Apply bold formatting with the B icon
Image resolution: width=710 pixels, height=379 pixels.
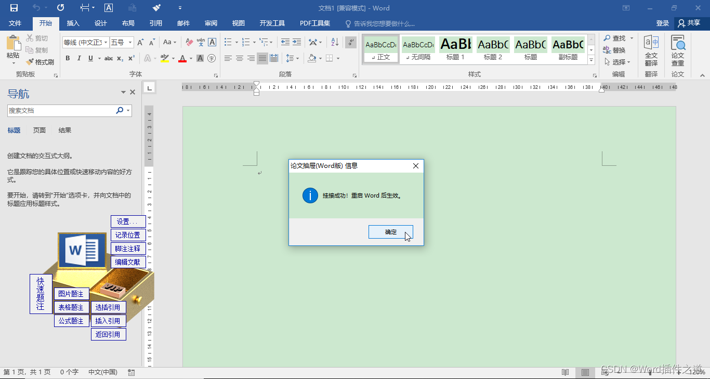(x=68, y=58)
